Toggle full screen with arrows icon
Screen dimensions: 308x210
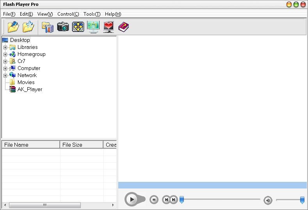78,27
